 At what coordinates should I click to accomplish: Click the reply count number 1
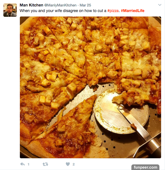coord(29,164)
